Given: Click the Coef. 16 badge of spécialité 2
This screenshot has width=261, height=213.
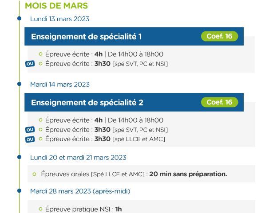Looking at the screenshot, I should tap(219, 102).
